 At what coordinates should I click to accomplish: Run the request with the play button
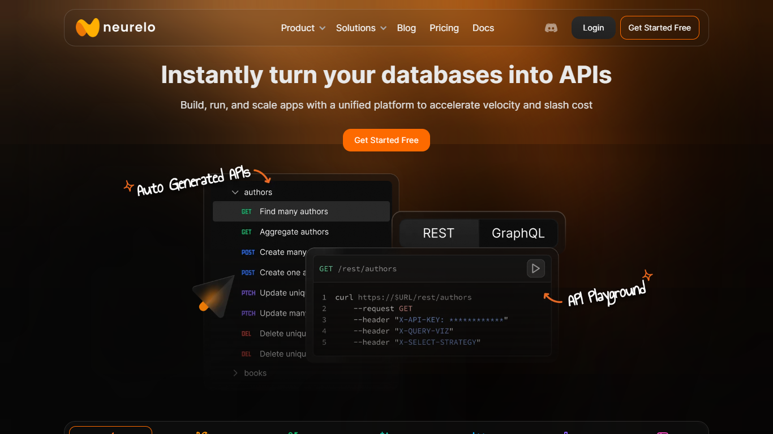pos(536,268)
